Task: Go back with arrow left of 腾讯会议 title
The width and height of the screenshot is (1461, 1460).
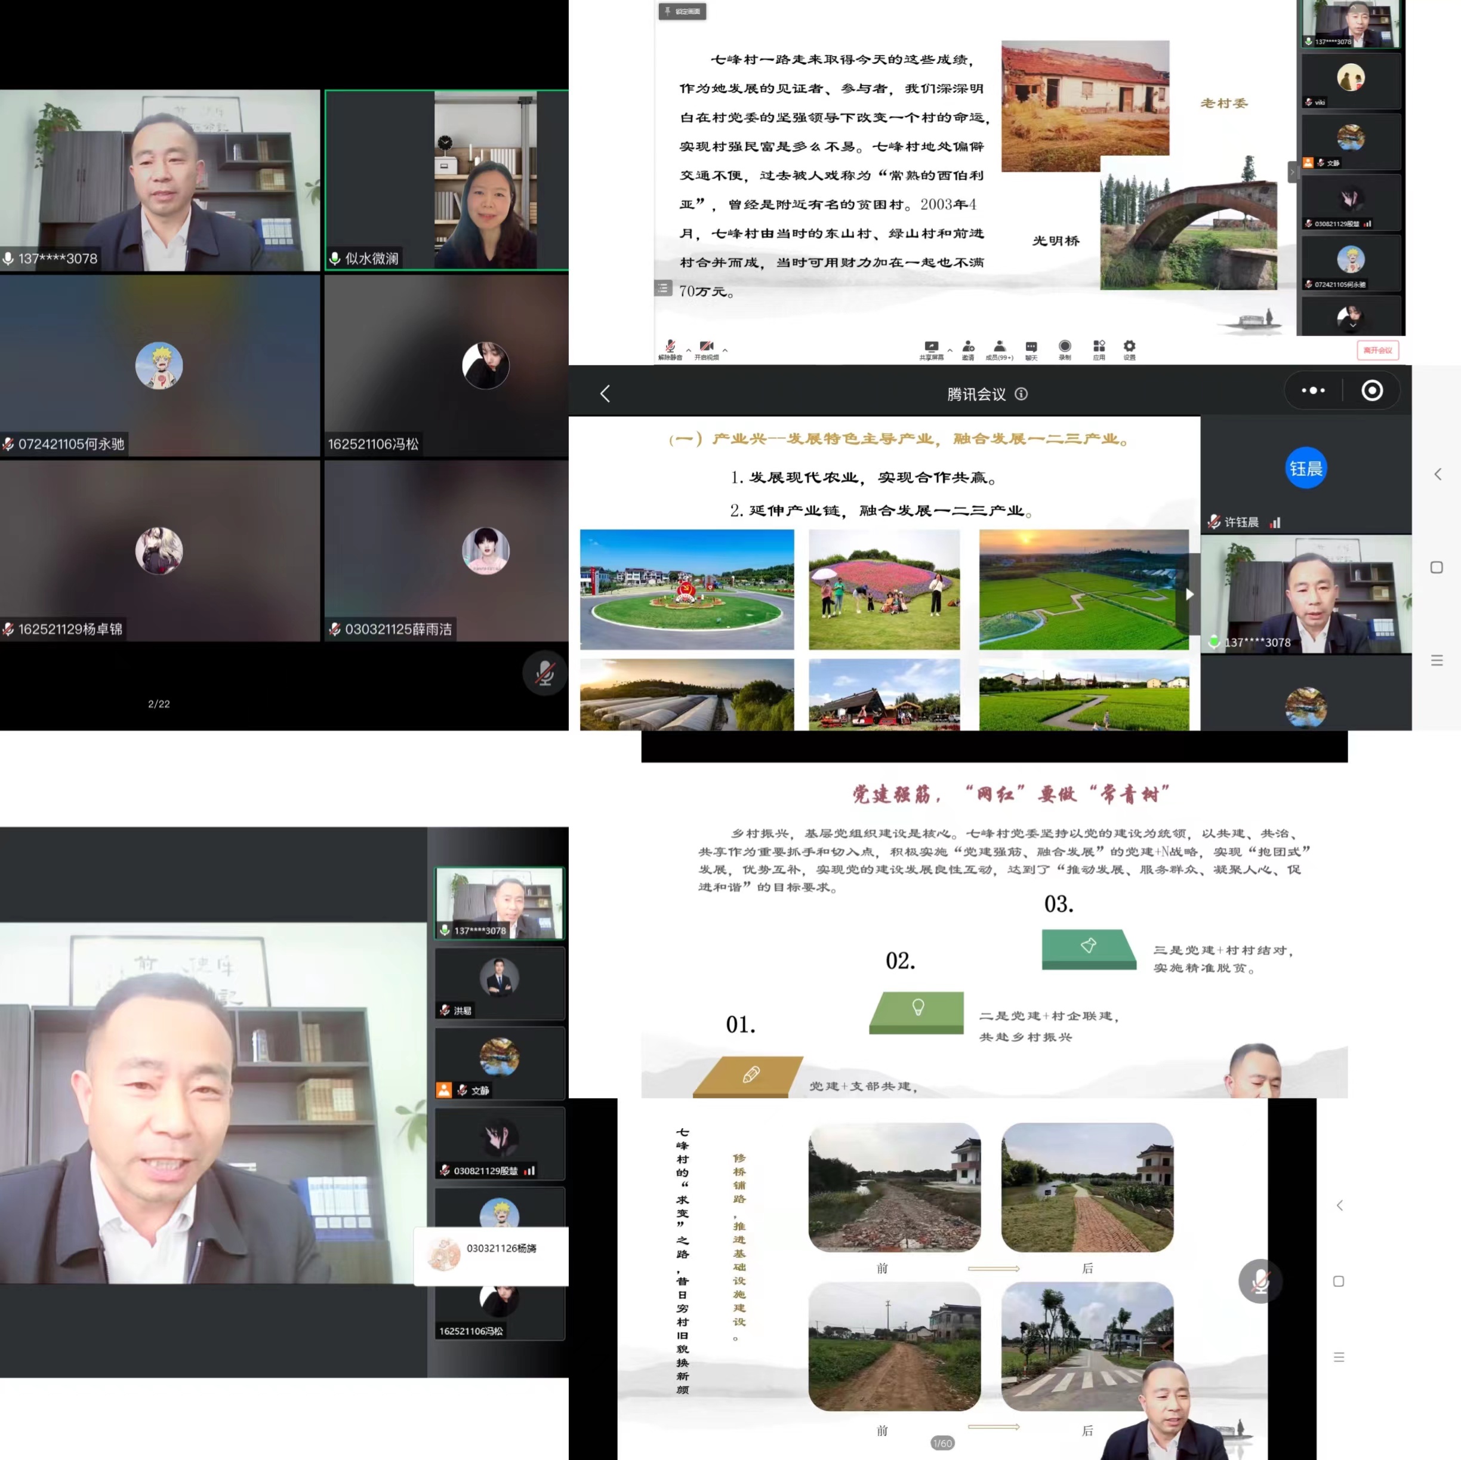Action: [x=605, y=393]
